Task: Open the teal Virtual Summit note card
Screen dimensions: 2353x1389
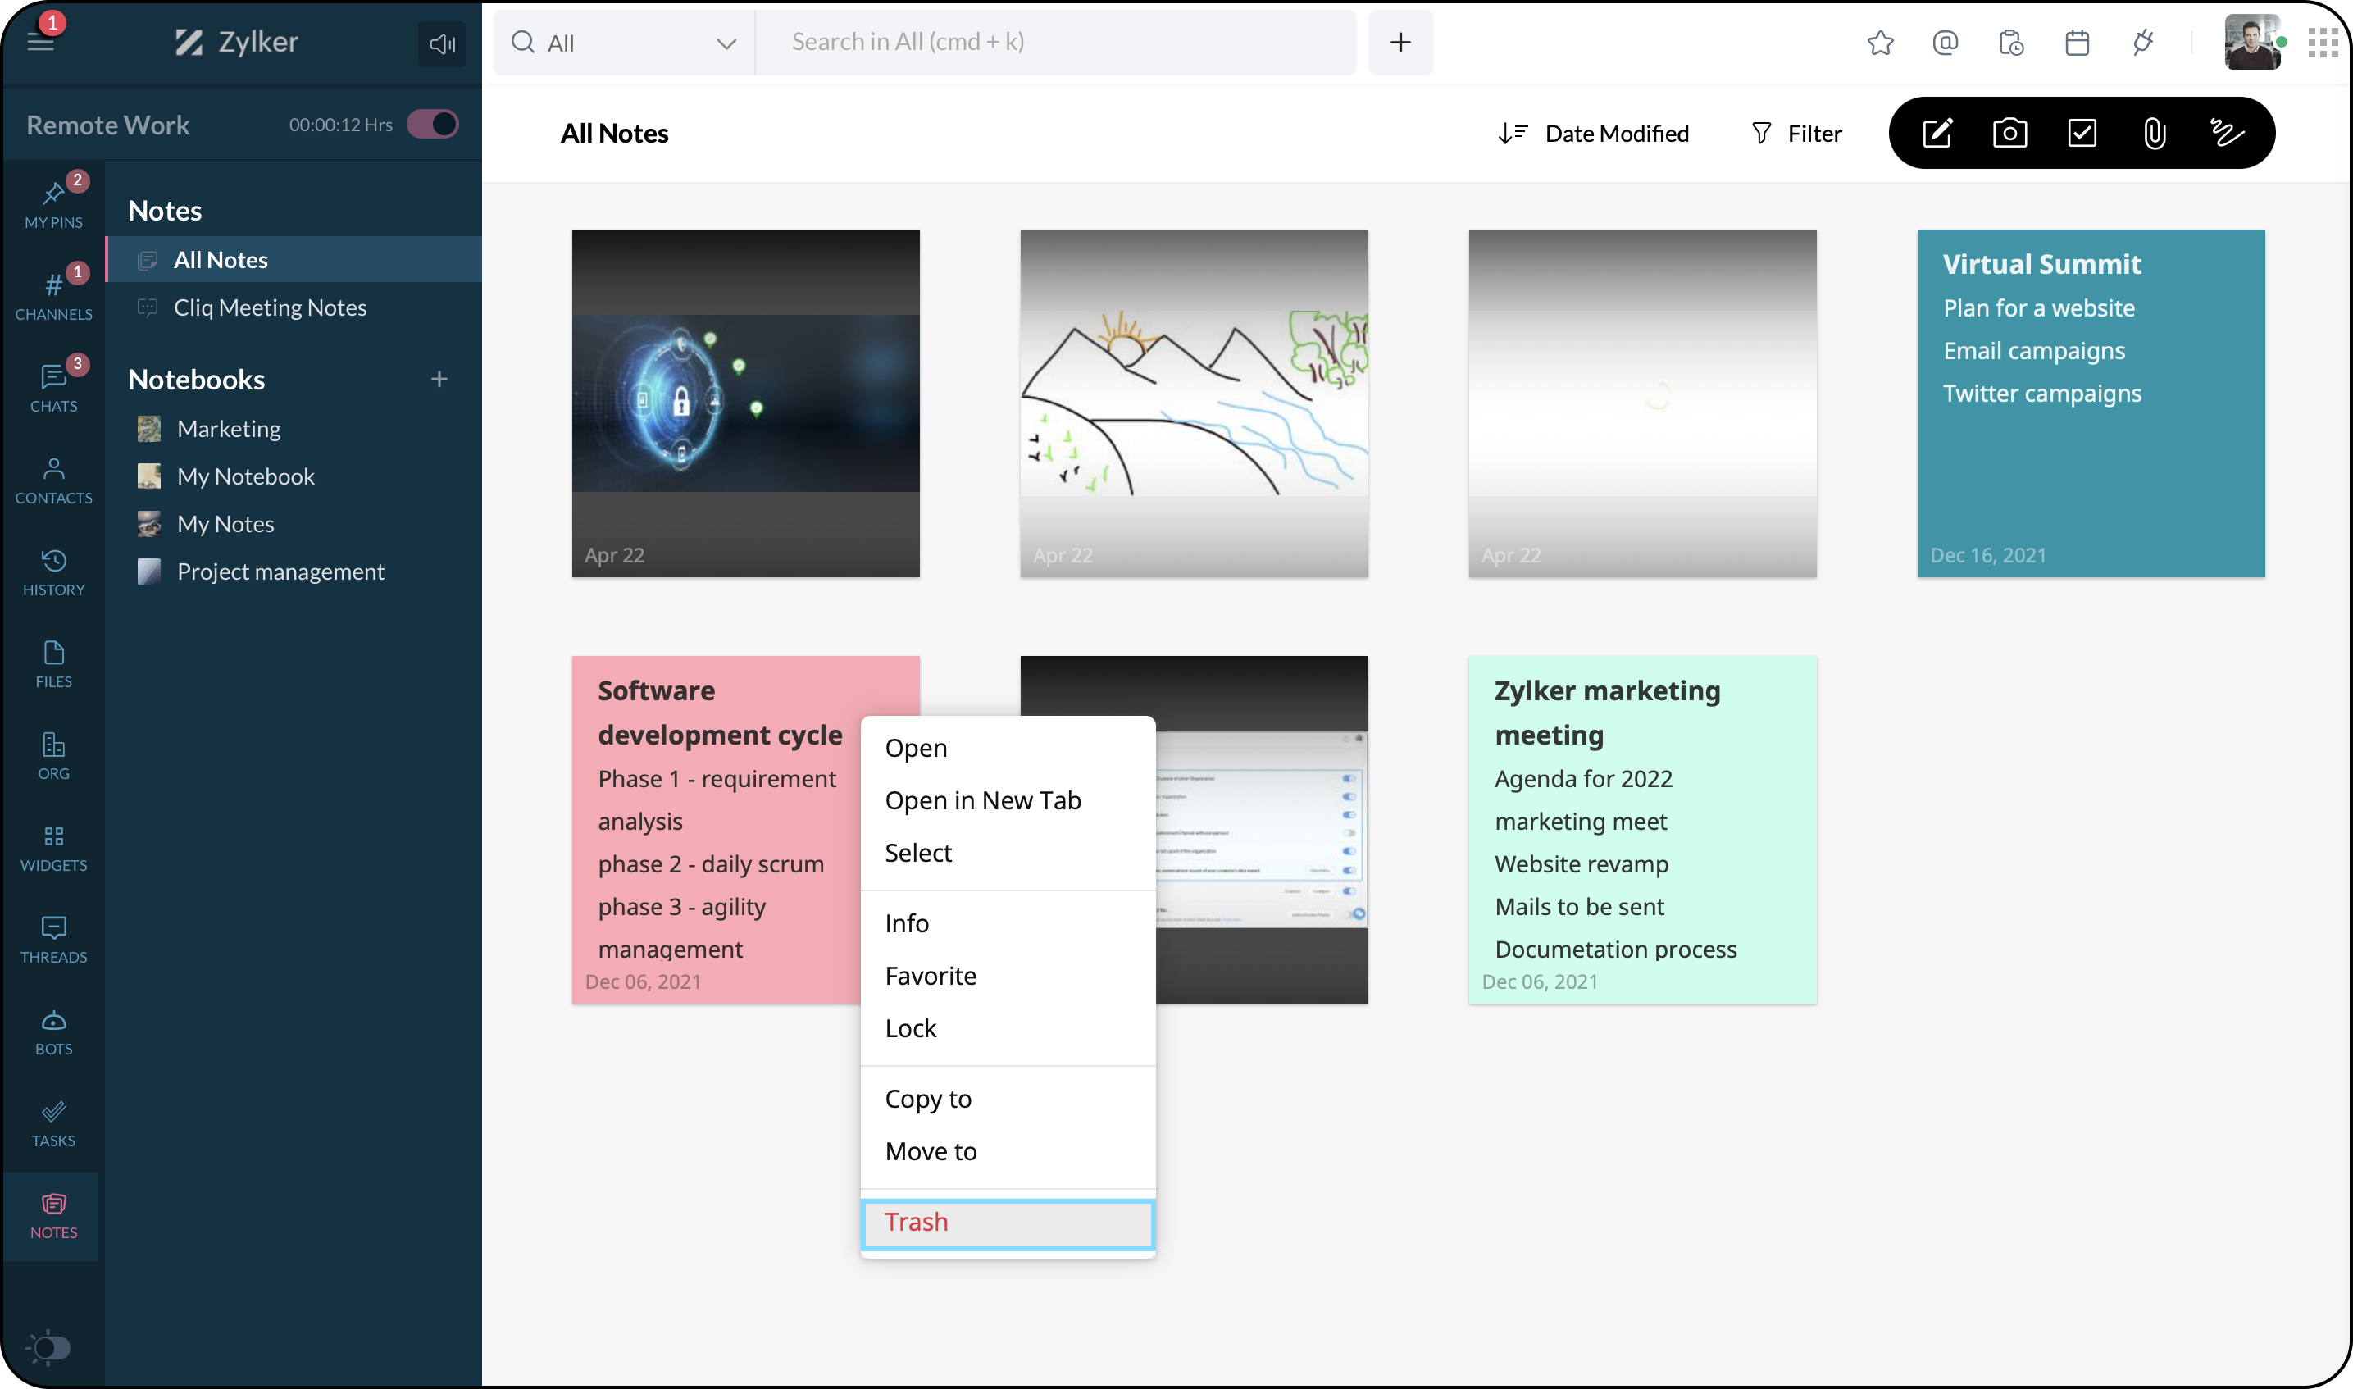Action: click(x=2090, y=403)
